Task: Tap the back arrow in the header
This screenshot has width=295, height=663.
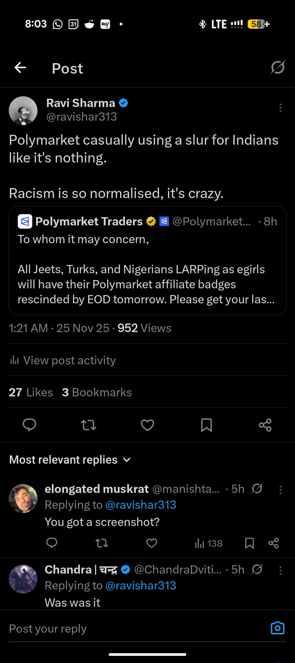Action: (x=20, y=68)
